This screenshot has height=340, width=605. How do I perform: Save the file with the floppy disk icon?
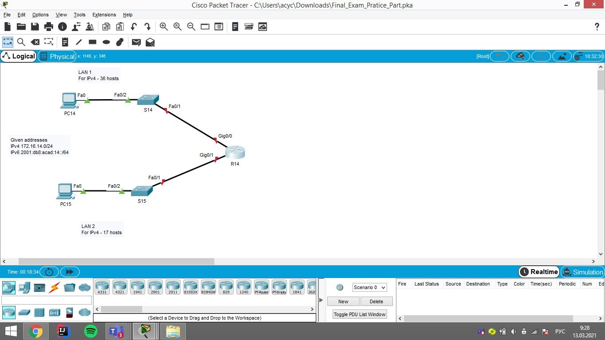tap(35, 27)
